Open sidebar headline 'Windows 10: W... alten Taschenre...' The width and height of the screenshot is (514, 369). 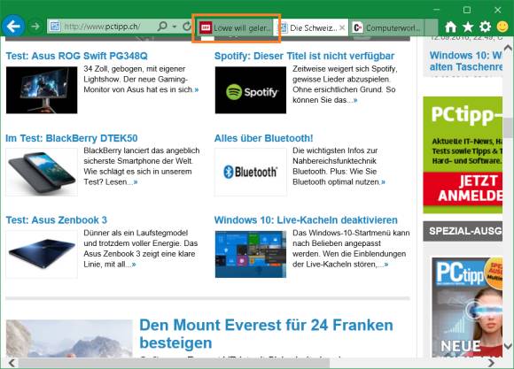pyautogui.click(x=466, y=61)
